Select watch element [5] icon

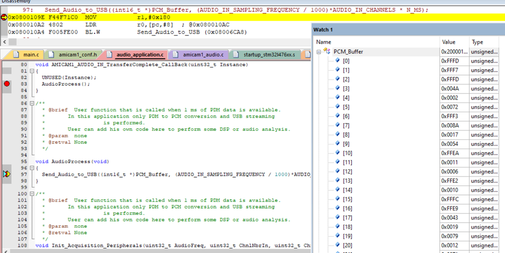click(x=338, y=106)
